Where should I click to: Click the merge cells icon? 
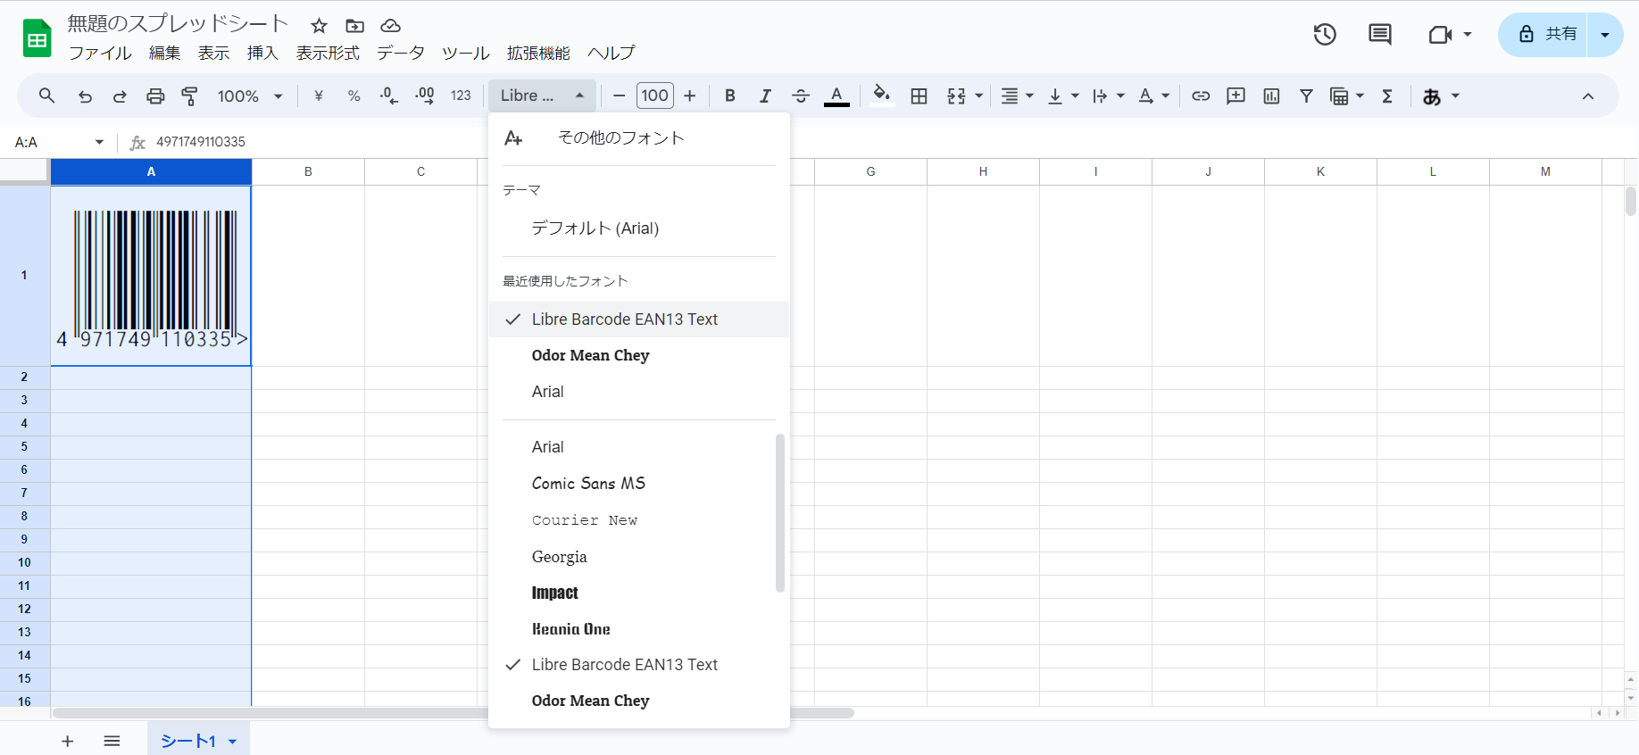coord(956,95)
